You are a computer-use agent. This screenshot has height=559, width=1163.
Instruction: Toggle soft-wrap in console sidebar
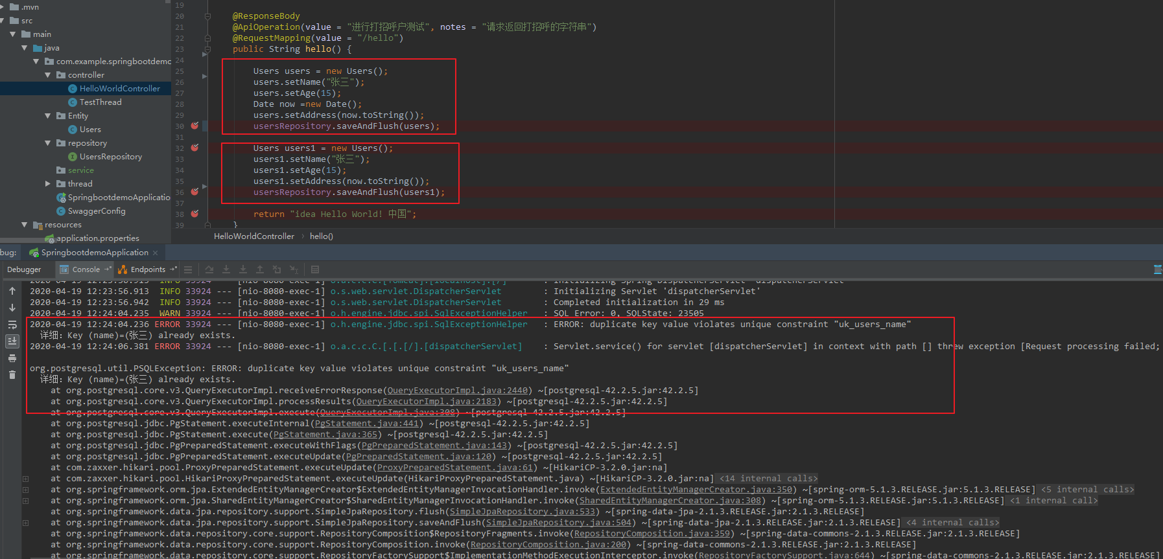click(x=12, y=325)
